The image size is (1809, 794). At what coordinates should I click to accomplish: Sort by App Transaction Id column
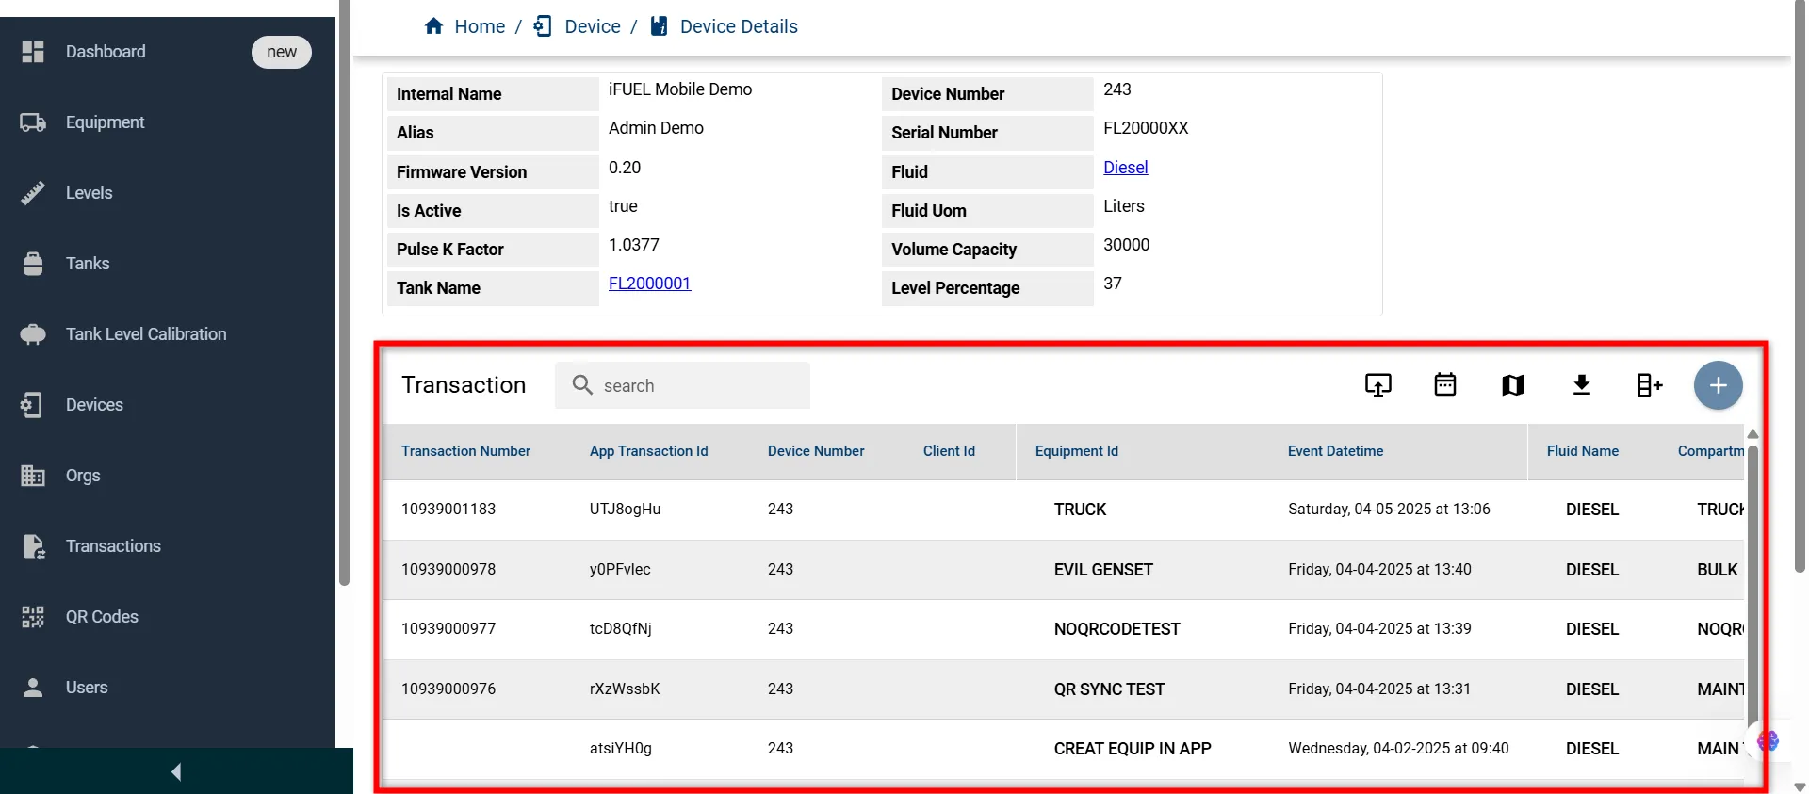[x=648, y=451]
